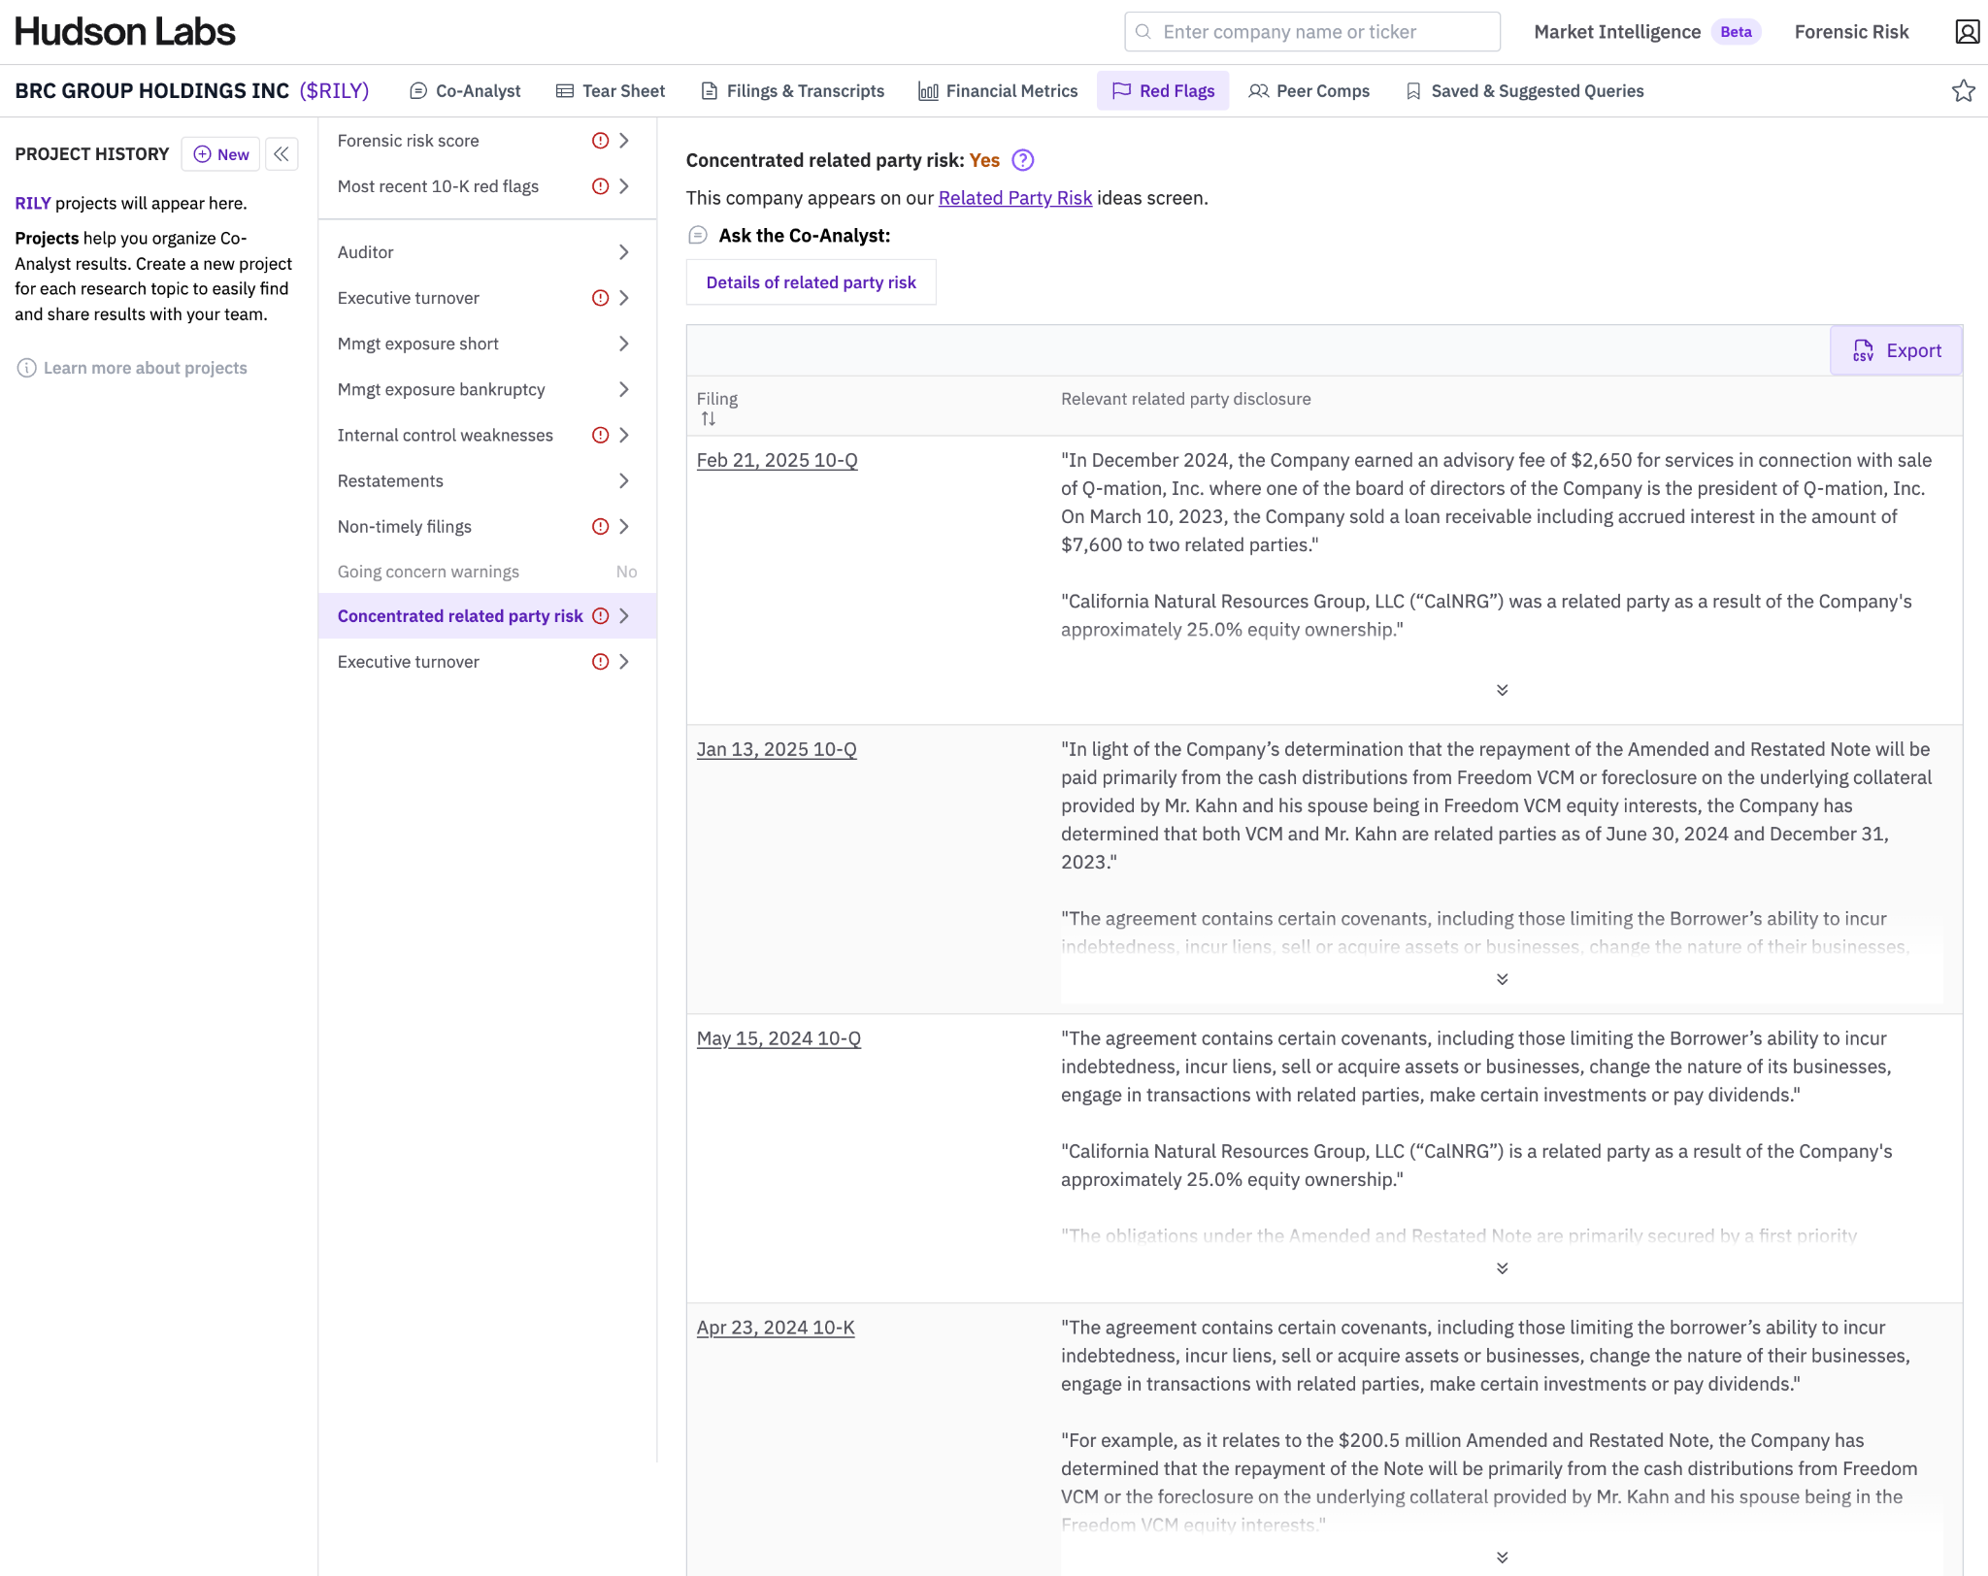Open the Peer Comps tab
The height and width of the screenshot is (1576, 1988).
click(x=1309, y=91)
